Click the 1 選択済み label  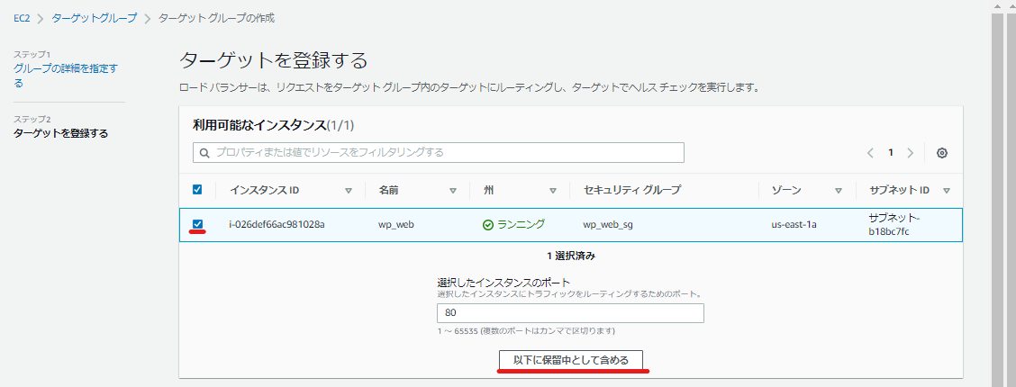point(571,256)
